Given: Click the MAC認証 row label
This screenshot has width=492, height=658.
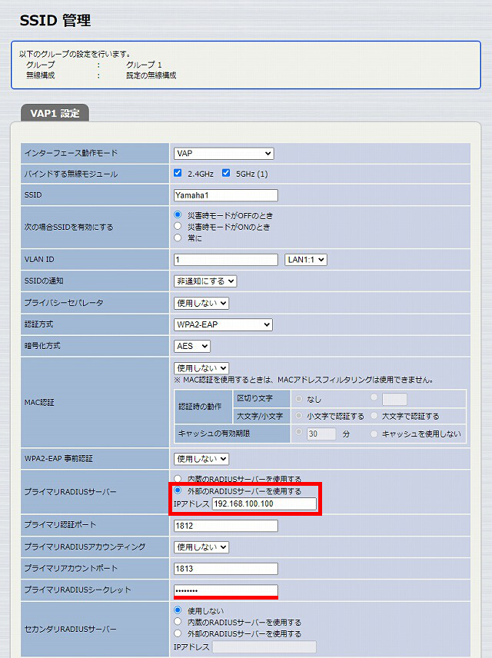Looking at the screenshot, I should [39, 403].
